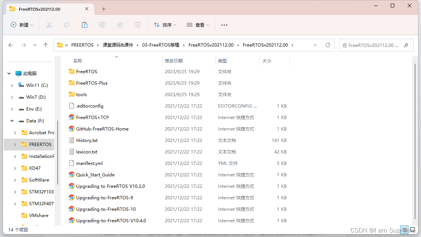421x237 pixels.
Task: Select Upgrading-to-FreeRTOS-V10.4.0 entry
Action: pos(111,221)
